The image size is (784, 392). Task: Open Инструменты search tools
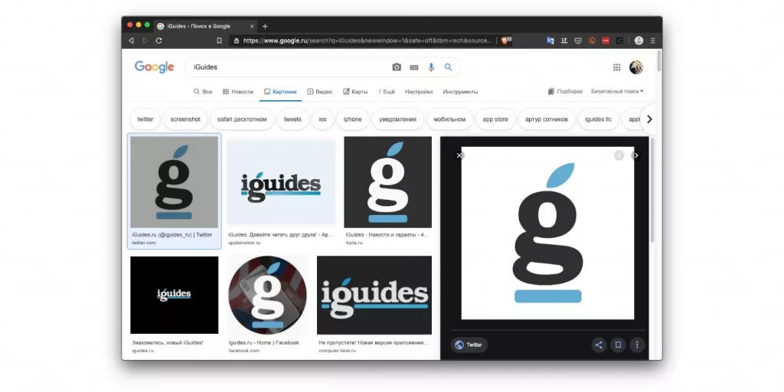point(460,92)
